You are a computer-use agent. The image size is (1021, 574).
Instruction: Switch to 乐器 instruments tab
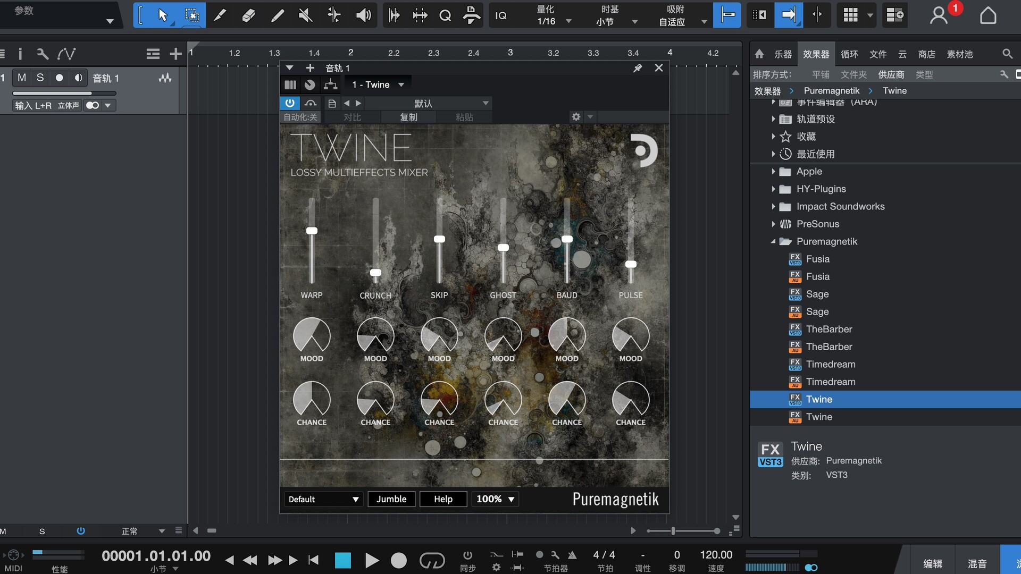[x=783, y=54]
